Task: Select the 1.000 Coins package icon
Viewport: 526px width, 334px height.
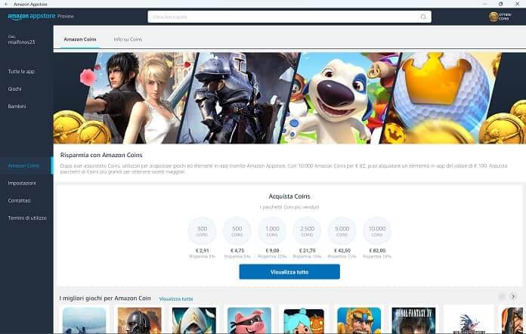Action: [x=272, y=230]
